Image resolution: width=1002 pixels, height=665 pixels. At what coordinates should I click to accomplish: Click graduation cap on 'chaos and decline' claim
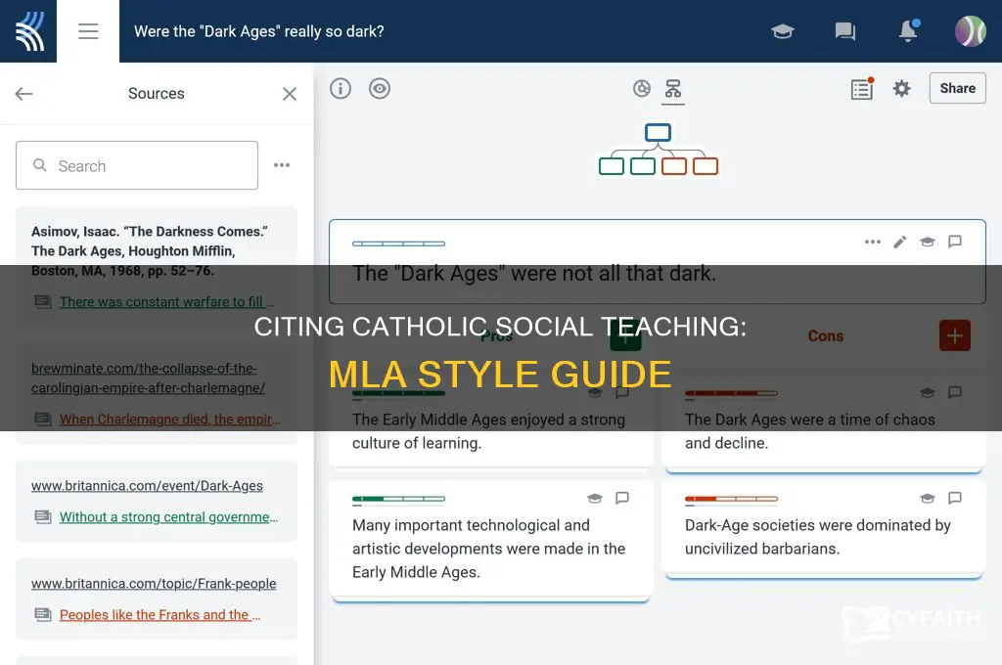(x=928, y=392)
